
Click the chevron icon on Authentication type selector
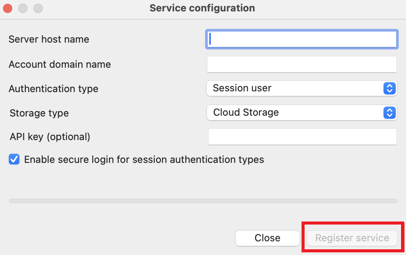(389, 88)
